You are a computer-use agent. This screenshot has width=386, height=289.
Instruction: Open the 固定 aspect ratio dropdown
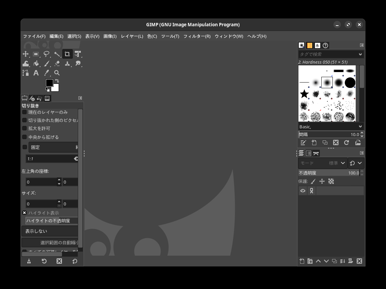(54, 147)
